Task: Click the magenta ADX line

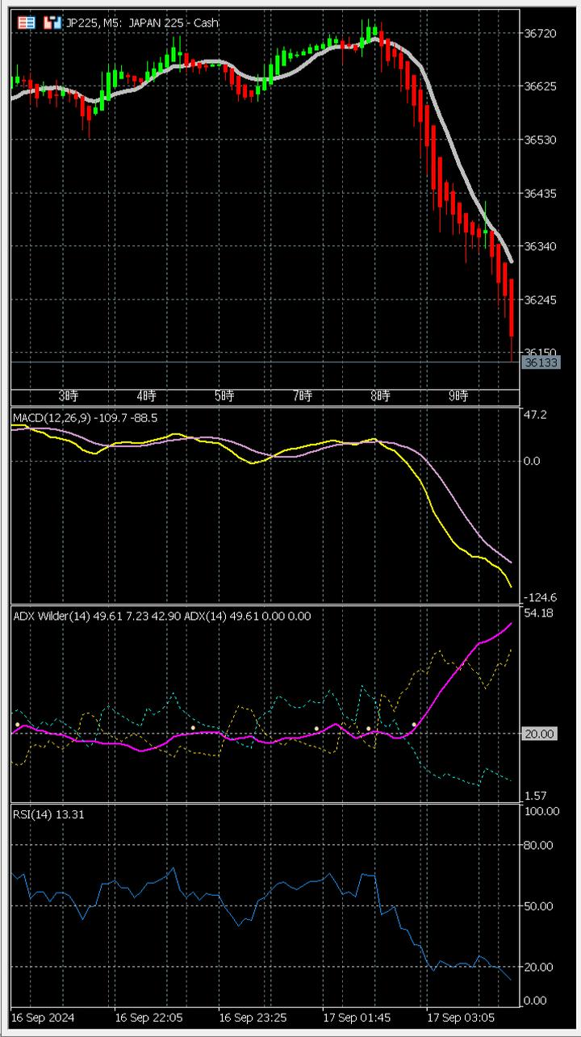Action: point(452,676)
